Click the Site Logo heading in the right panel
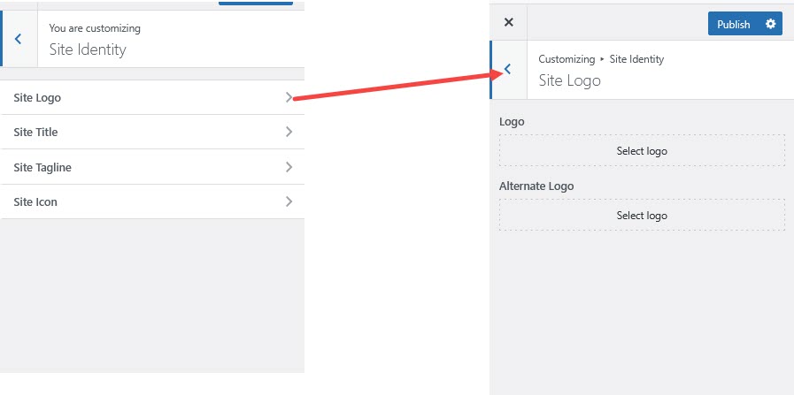Screen dimensions: 794x395 pos(569,80)
